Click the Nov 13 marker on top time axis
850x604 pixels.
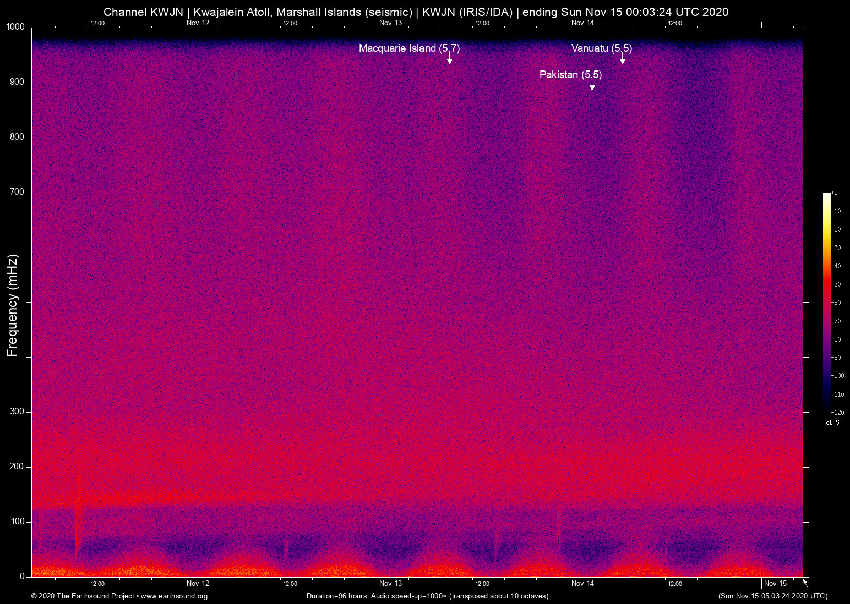pyautogui.click(x=390, y=23)
